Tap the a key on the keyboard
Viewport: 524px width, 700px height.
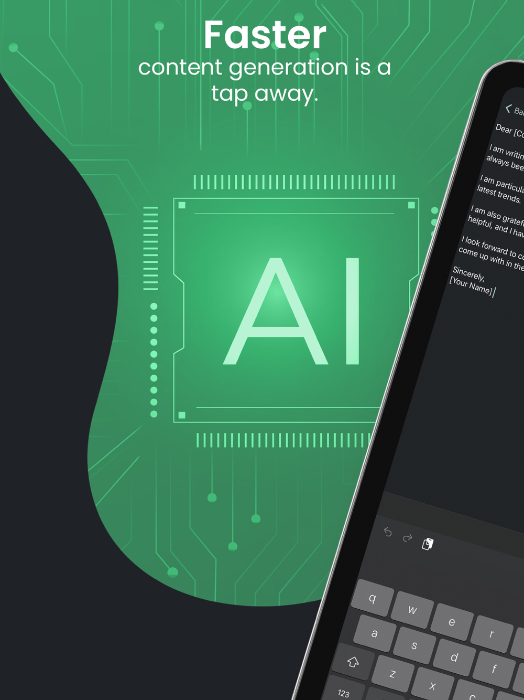tap(374, 633)
